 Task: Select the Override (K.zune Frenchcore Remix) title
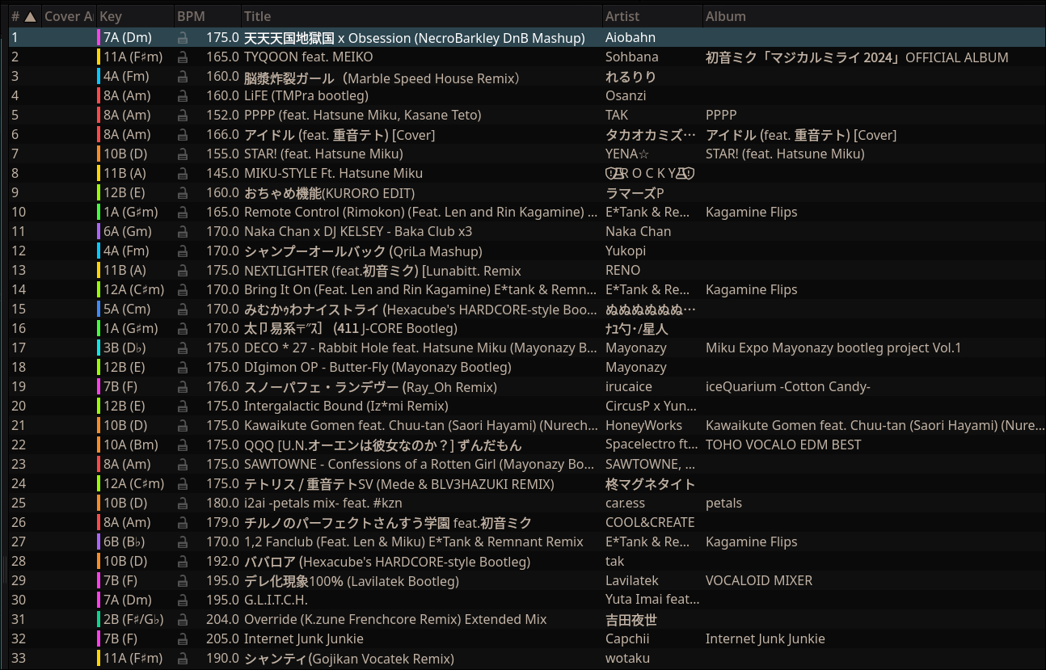tap(395, 619)
